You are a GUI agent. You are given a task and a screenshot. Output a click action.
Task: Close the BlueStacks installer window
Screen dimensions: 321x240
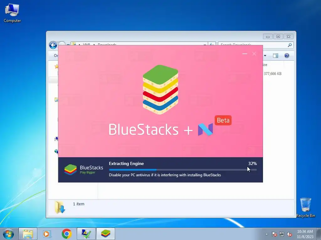(254, 54)
